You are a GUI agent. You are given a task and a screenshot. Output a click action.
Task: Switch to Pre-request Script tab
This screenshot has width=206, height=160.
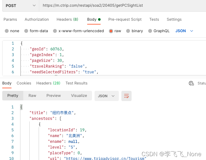point(125,19)
